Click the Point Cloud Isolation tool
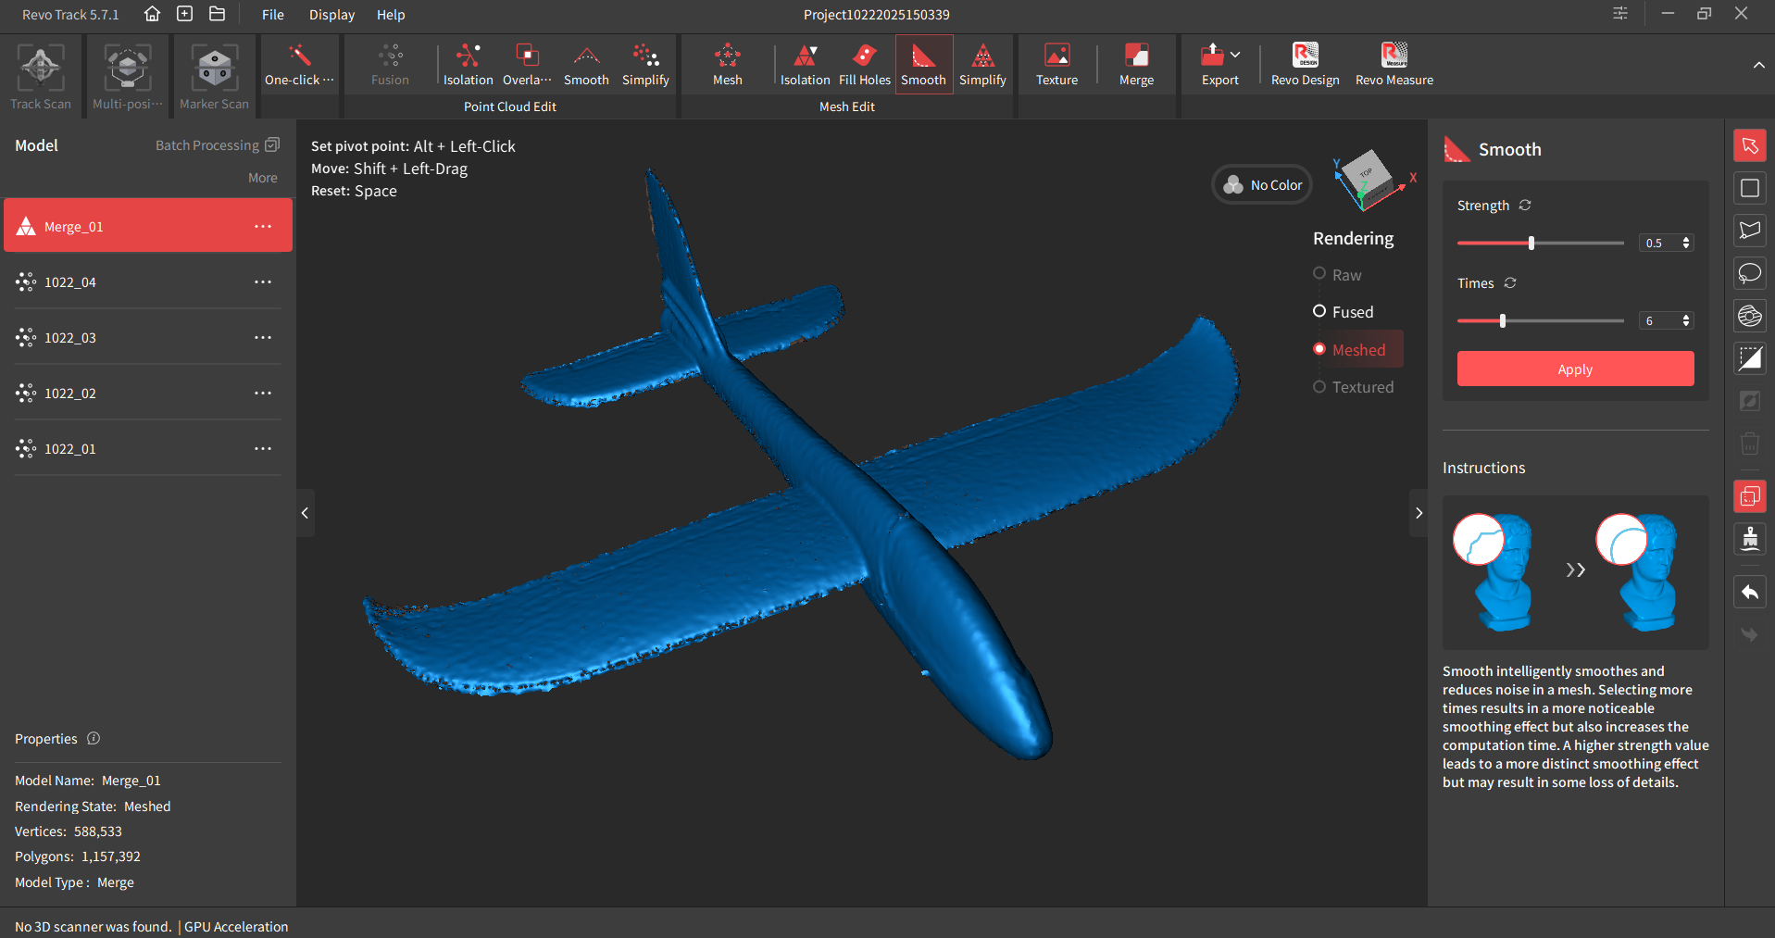 coord(468,63)
